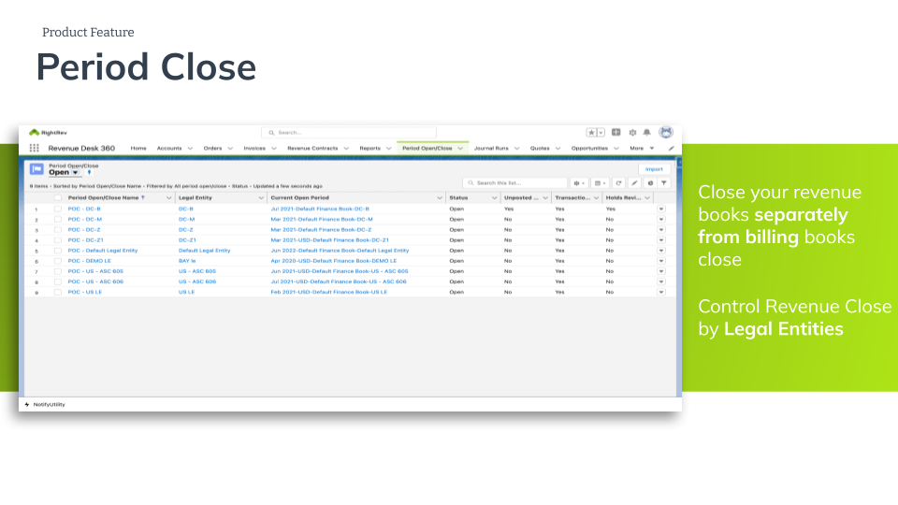Open Jul 2021-Default Finance Book-DC-B link
Viewport: 898px width, 505px height.
point(320,209)
